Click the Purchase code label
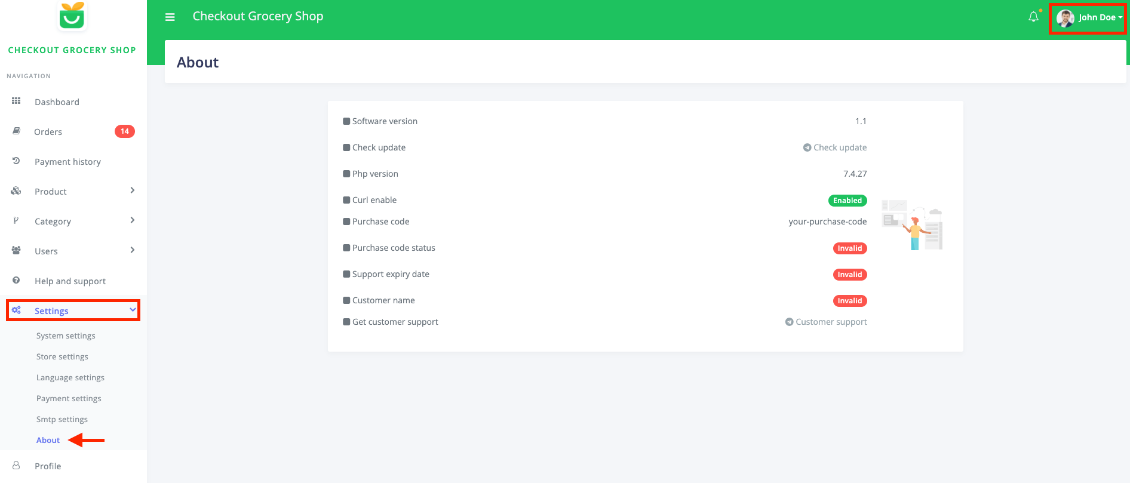 pyautogui.click(x=380, y=221)
